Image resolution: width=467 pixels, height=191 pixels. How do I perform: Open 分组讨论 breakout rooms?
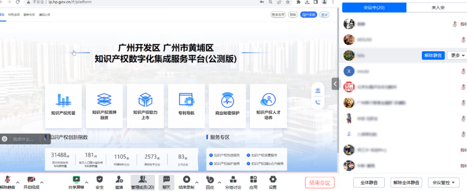[x=233, y=179]
